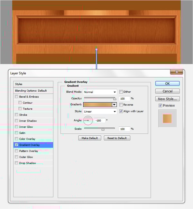Image resolution: width=193 pixels, height=209 pixels.
Task: Enable the Drop Shadow effect checkbox
Action: [x=17, y=163]
